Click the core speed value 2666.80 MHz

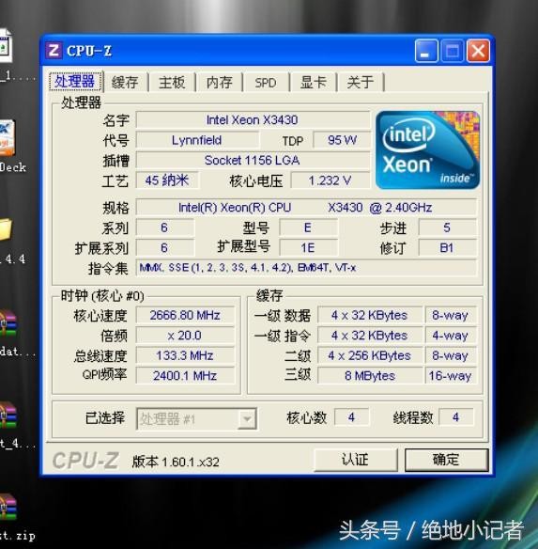(x=185, y=316)
